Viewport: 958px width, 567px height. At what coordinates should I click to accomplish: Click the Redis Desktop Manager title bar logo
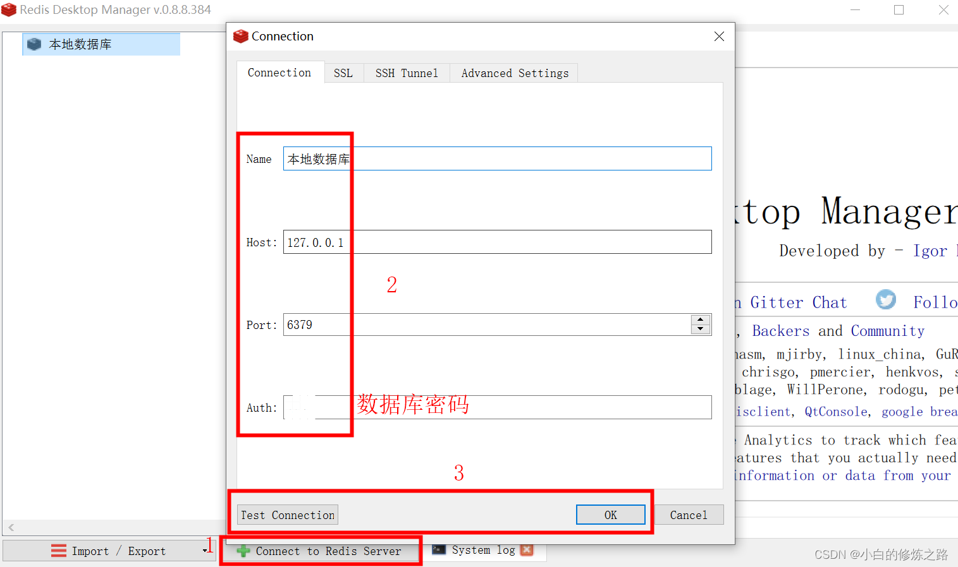coord(9,9)
